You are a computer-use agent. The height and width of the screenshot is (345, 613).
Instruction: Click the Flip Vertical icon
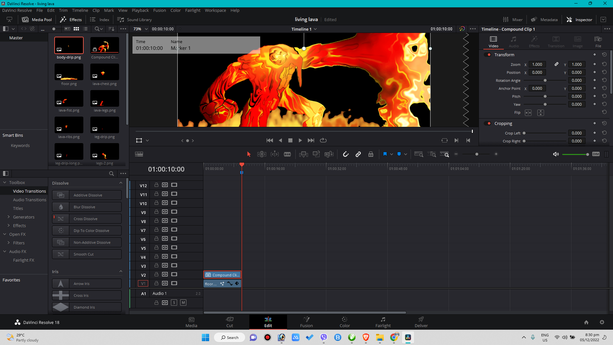click(x=541, y=113)
